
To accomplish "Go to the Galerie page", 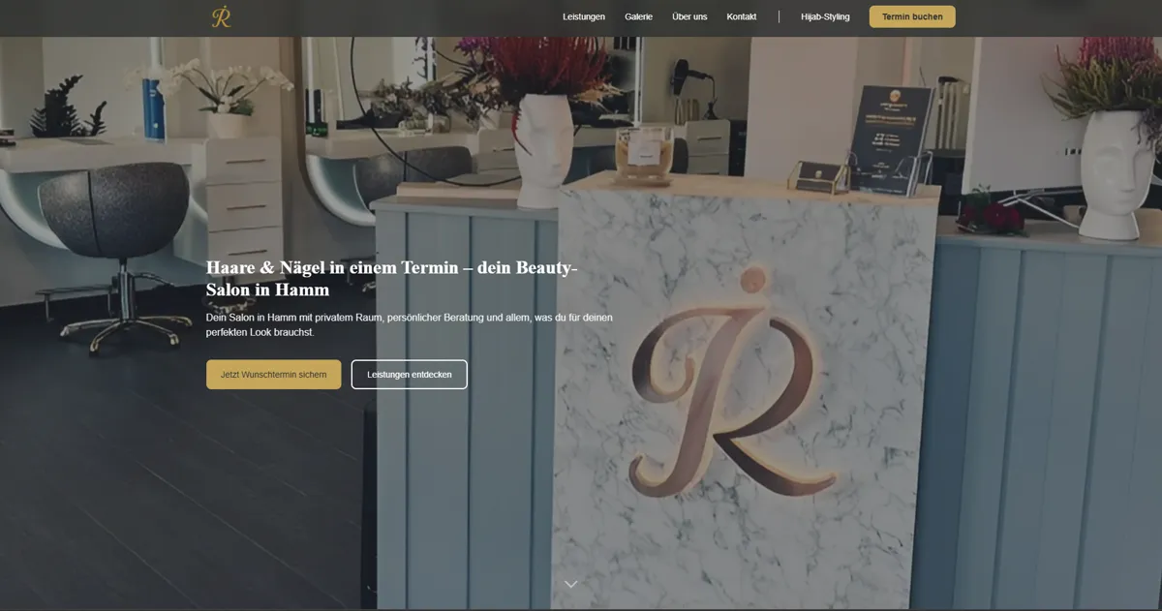I will 638,17.
